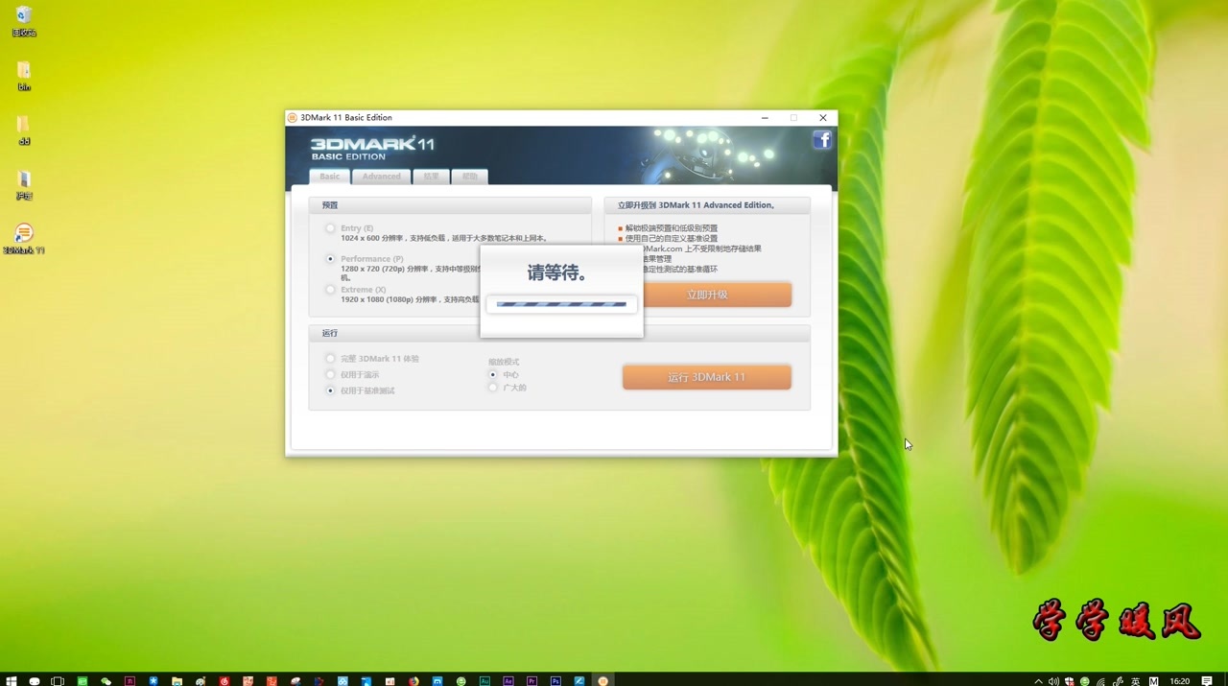Image resolution: width=1228 pixels, height=686 pixels.
Task: Set scaling mode to 中心
Action: (x=493, y=375)
